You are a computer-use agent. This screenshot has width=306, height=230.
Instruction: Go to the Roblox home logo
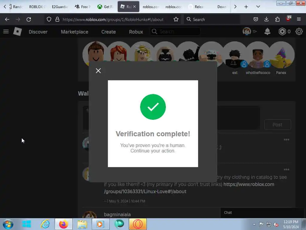pos(17,31)
